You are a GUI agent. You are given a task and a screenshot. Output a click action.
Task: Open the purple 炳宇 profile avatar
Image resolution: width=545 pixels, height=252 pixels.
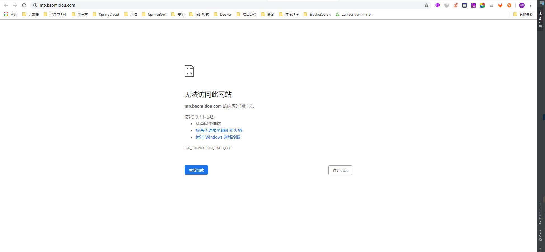tap(522, 5)
